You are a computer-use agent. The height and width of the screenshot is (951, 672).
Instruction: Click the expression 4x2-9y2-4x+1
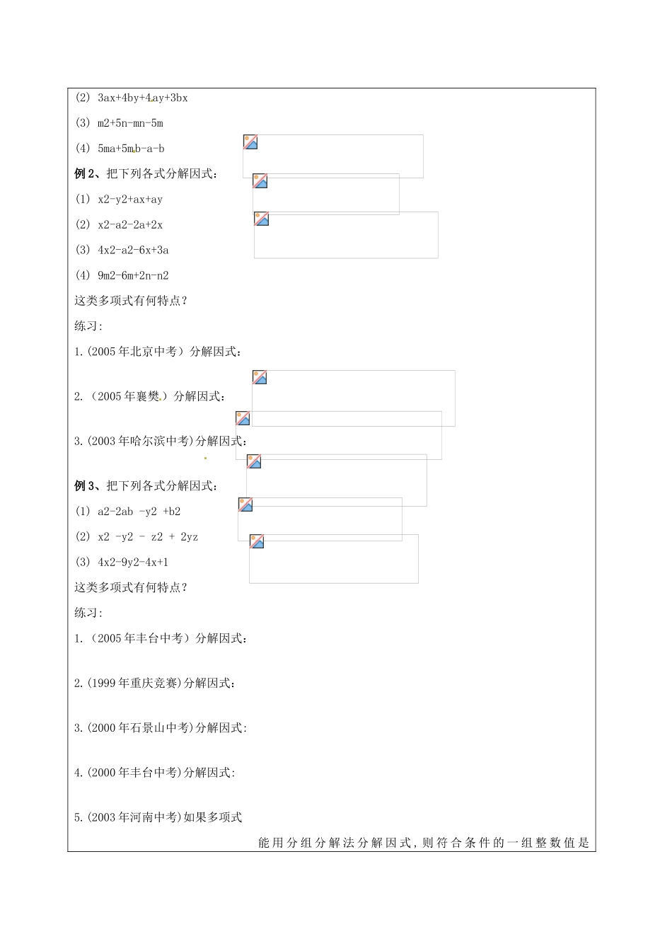point(133,563)
